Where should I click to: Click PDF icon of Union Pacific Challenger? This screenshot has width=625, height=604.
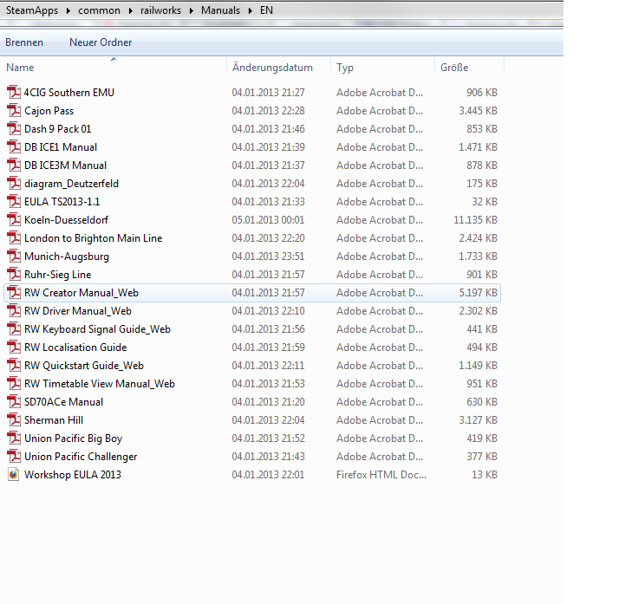click(x=14, y=457)
